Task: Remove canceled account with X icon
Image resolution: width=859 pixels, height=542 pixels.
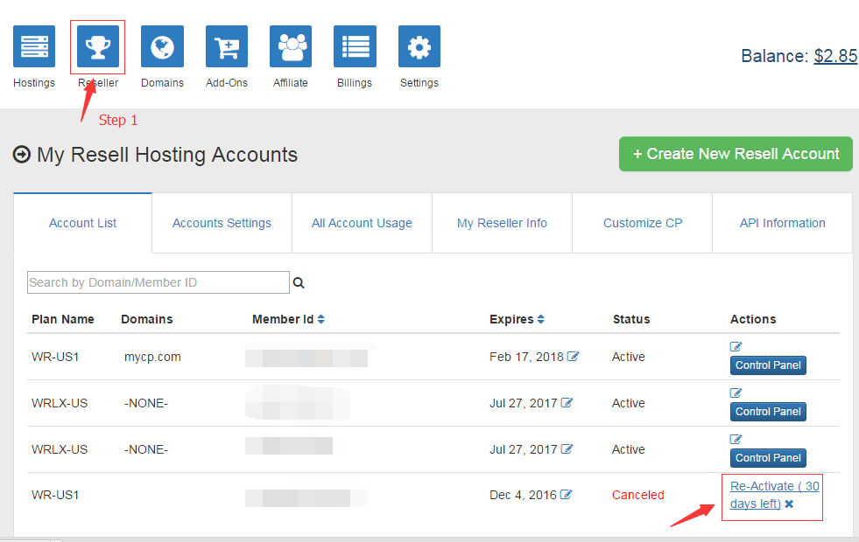Action: 789,504
